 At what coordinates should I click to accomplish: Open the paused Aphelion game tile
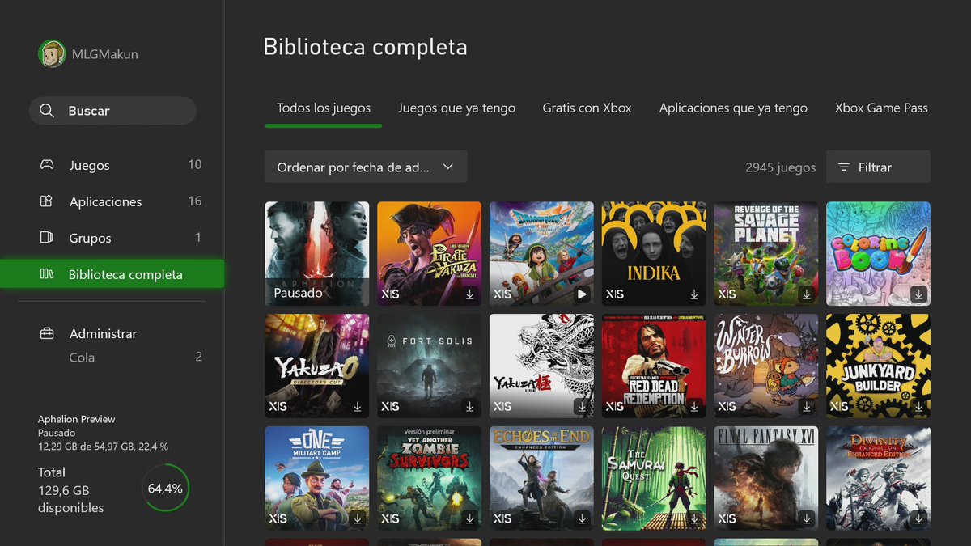pos(317,254)
